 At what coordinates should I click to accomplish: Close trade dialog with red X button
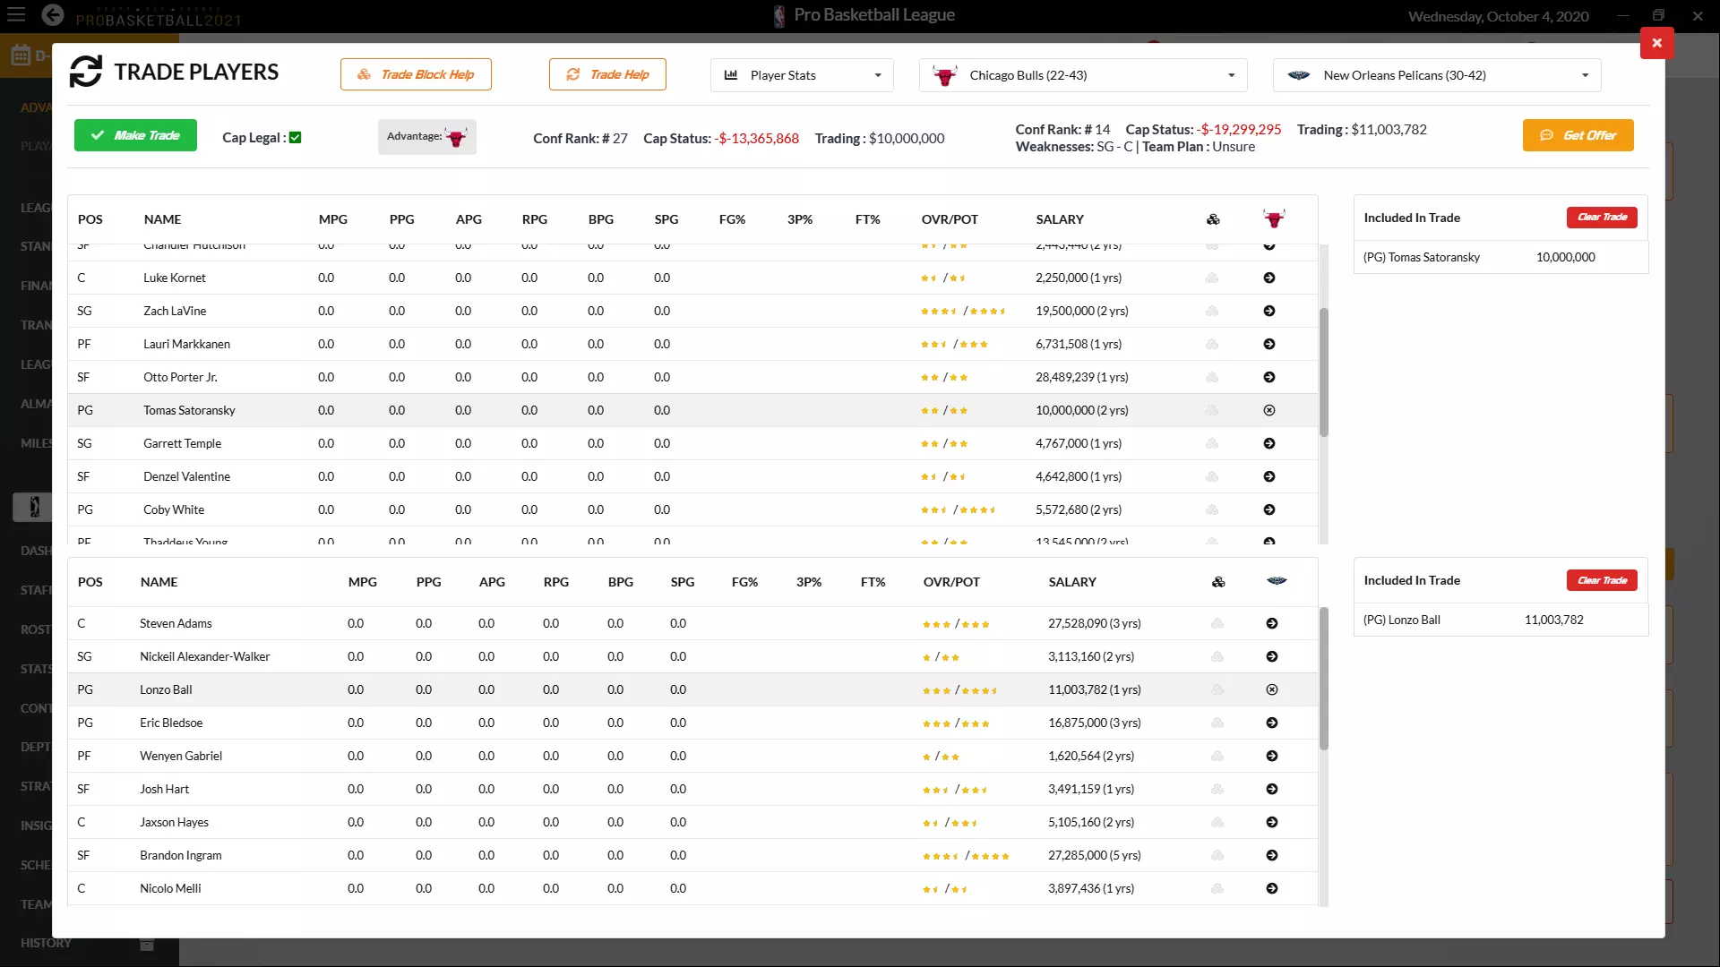pos(1656,43)
